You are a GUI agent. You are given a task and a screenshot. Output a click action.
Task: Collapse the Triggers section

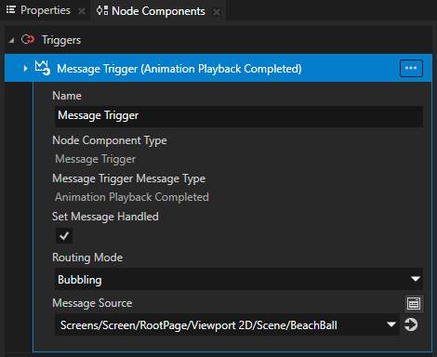pyautogui.click(x=12, y=40)
